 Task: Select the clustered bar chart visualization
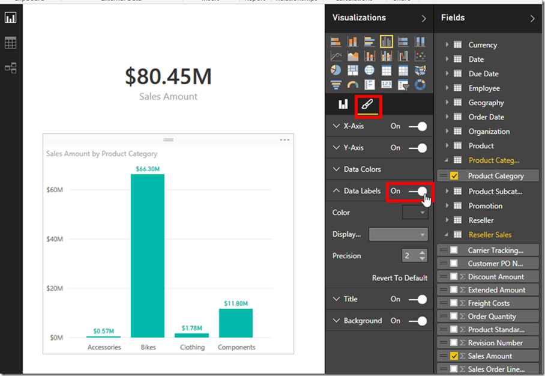(x=370, y=41)
